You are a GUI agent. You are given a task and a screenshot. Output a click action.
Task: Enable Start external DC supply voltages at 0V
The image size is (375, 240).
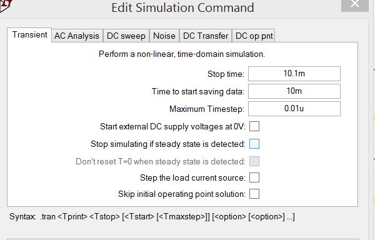point(254,126)
